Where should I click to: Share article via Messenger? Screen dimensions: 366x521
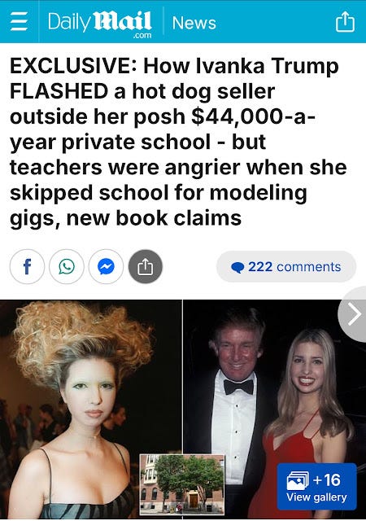106,266
